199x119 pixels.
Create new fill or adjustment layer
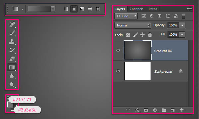(x=155, y=110)
